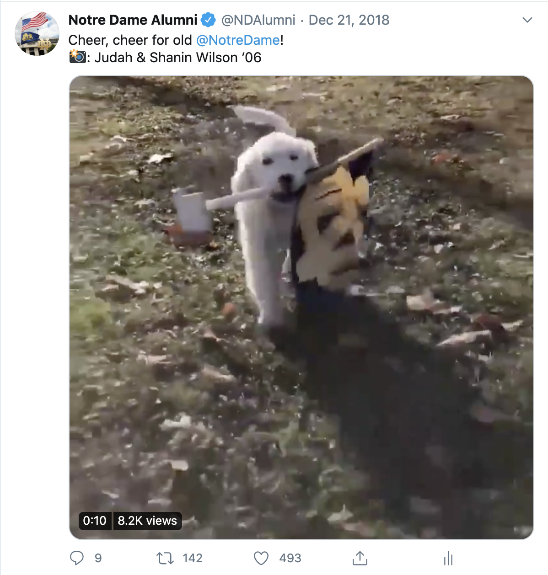This screenshot has height=575, width=548.
Task: Click the 493 likes count
Action: pos(290,558)
